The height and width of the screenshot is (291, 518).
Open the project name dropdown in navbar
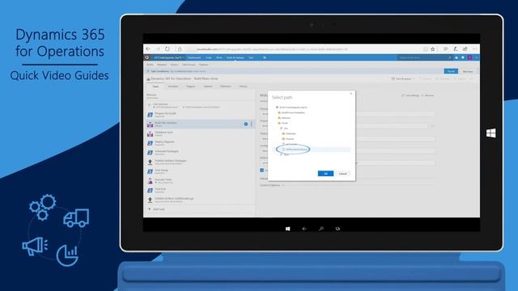click(169, 57)
